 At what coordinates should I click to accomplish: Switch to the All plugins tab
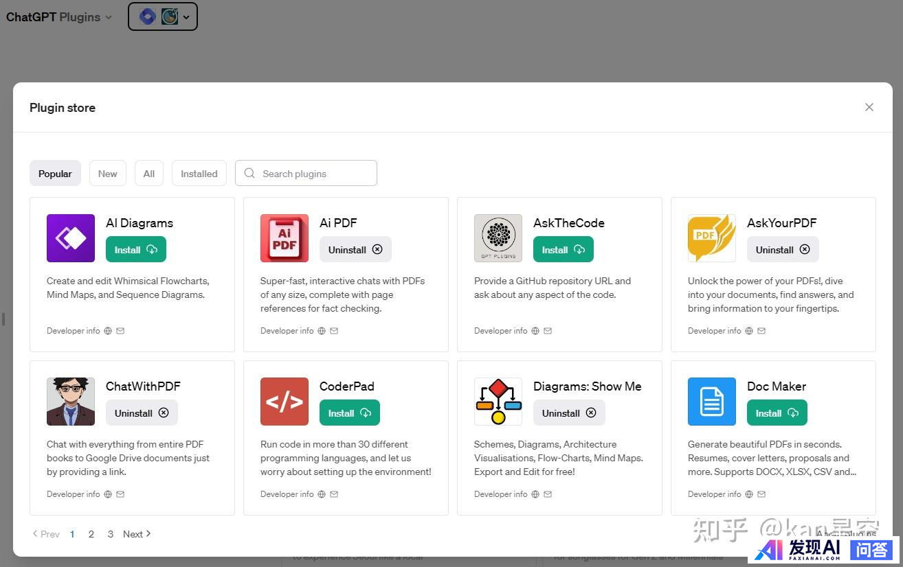(x=149, y=174)
